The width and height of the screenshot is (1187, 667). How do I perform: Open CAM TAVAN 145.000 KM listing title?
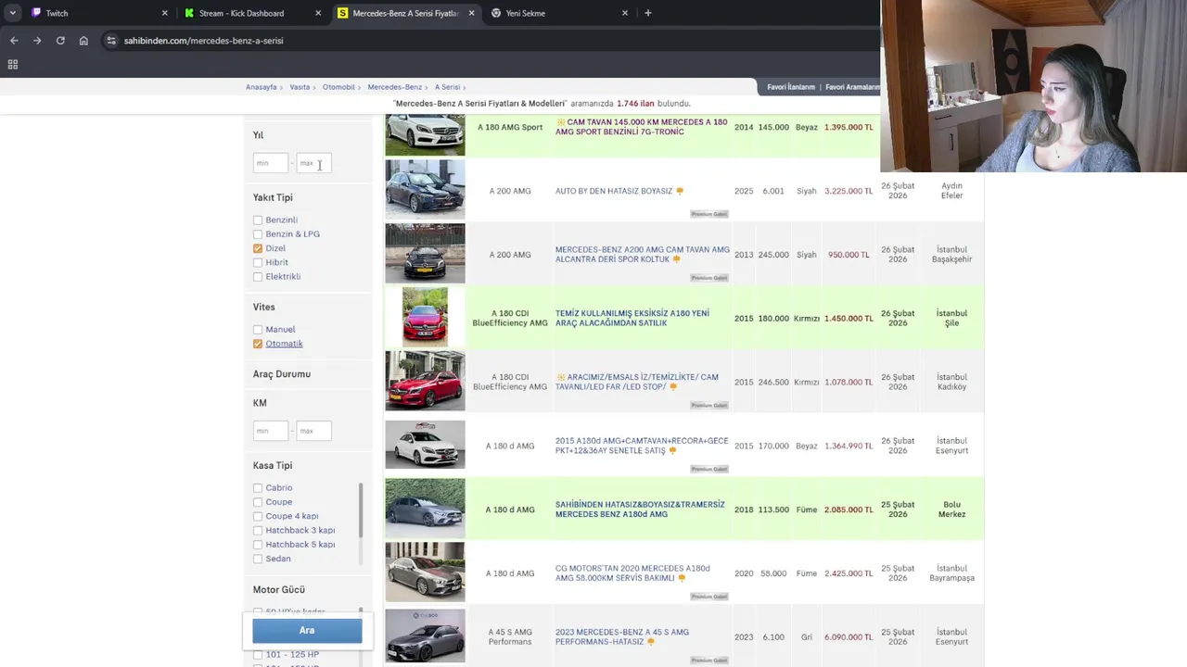pos(642,127)
